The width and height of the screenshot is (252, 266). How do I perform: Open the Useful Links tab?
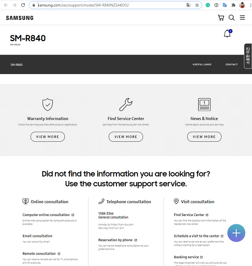[x=202, y=64]
